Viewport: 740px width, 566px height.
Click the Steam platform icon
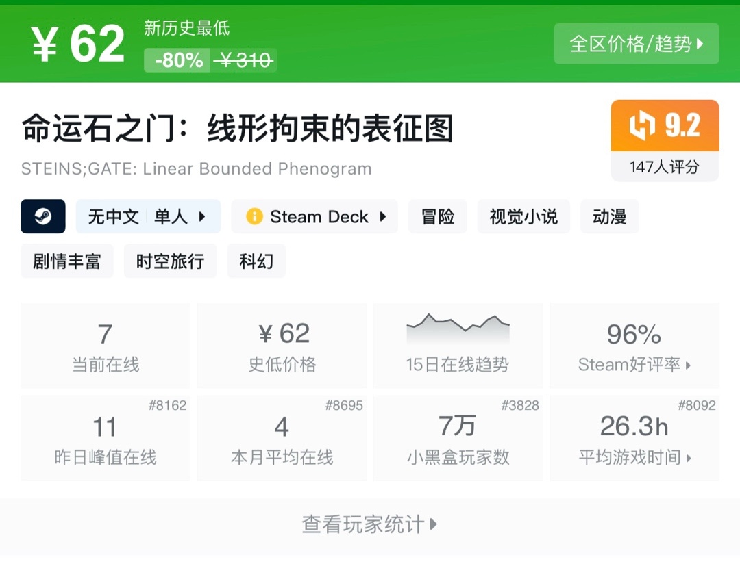[x=42, y=216]
